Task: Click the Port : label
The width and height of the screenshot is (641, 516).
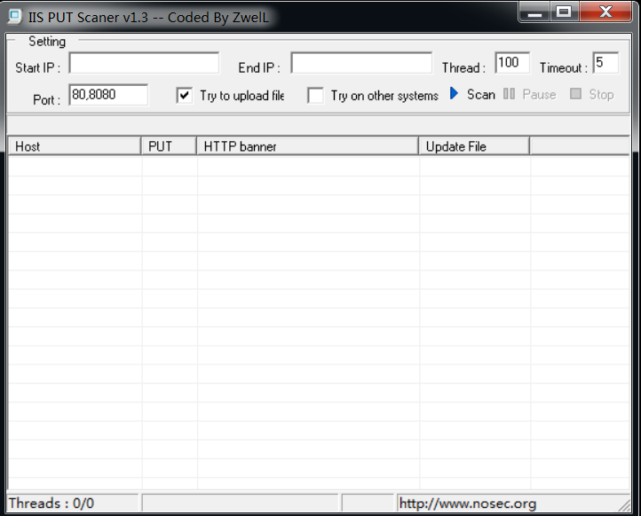Action: point(46,100)
